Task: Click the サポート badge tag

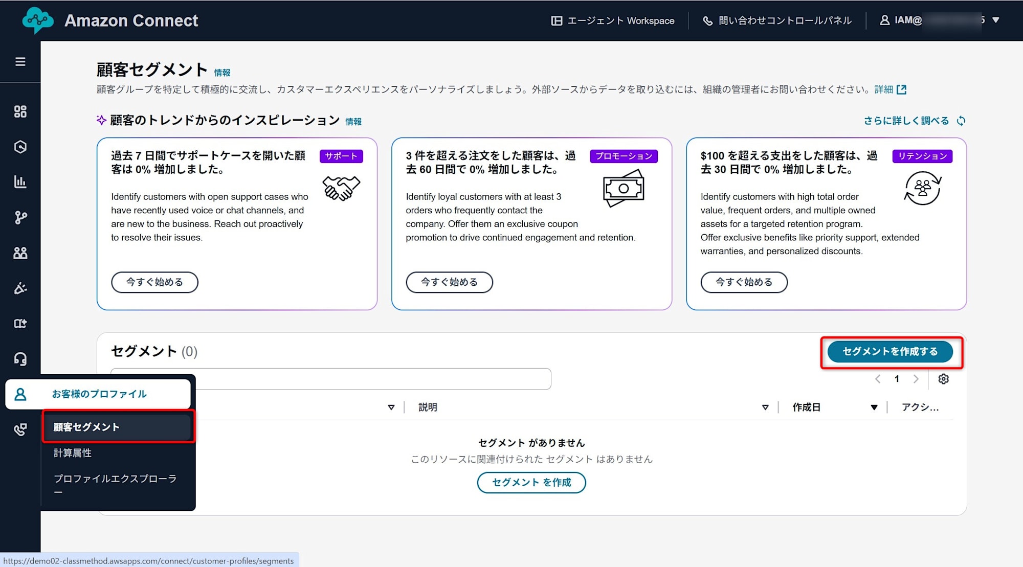Action: pyautogui.click(x=341, y=156)
